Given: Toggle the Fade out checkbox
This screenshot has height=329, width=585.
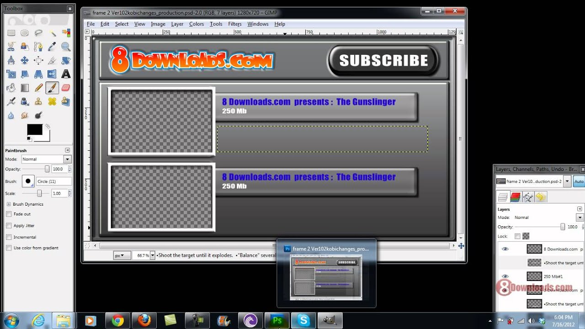Looking at the screenshot, I should click(9, 214).
